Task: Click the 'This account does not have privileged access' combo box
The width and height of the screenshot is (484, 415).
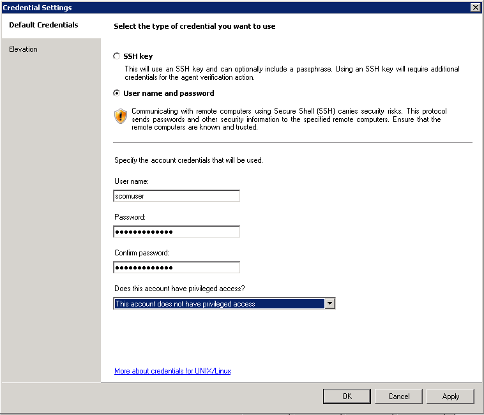Action: click(219, 304)
